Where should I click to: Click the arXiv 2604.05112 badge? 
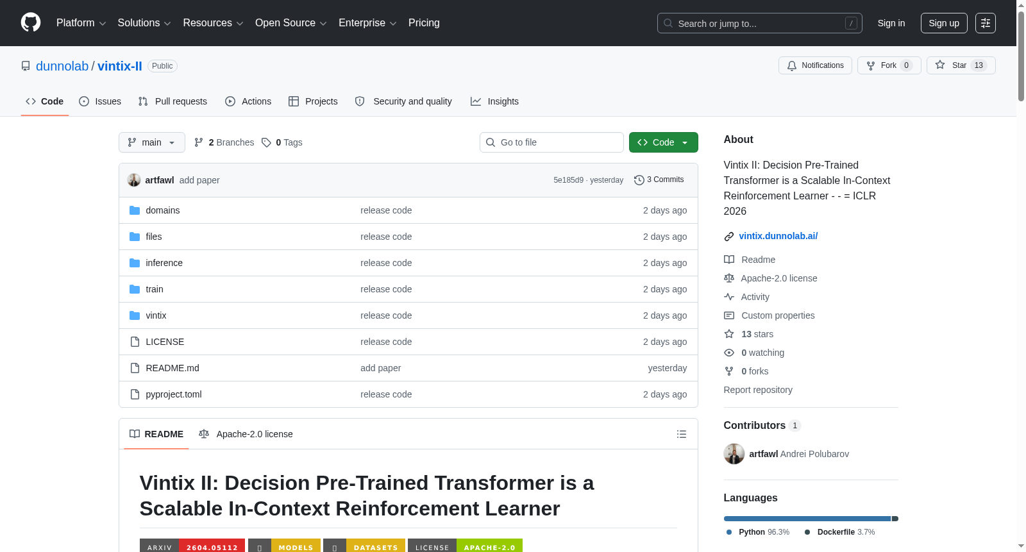(x=192, y=546)
